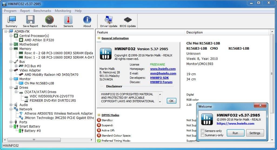Click the tree panel horizontal scrollbar thumb
The image size is (277, 150).
pos(34,140)
